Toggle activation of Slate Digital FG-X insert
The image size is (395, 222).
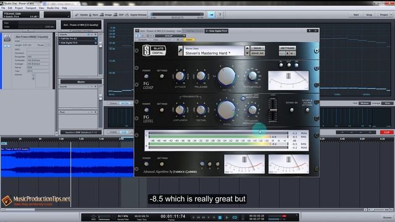pyautogui.click(x=96, y=43)
